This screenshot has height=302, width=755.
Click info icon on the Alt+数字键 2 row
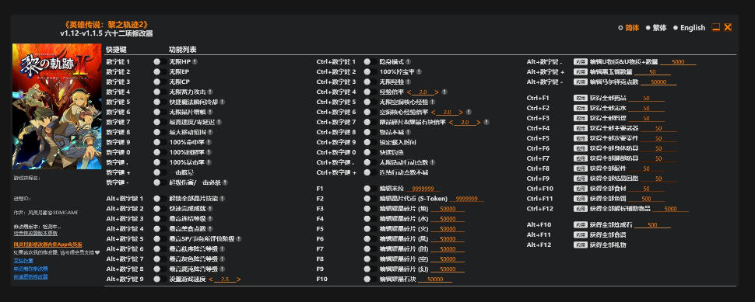pos(210,209)
